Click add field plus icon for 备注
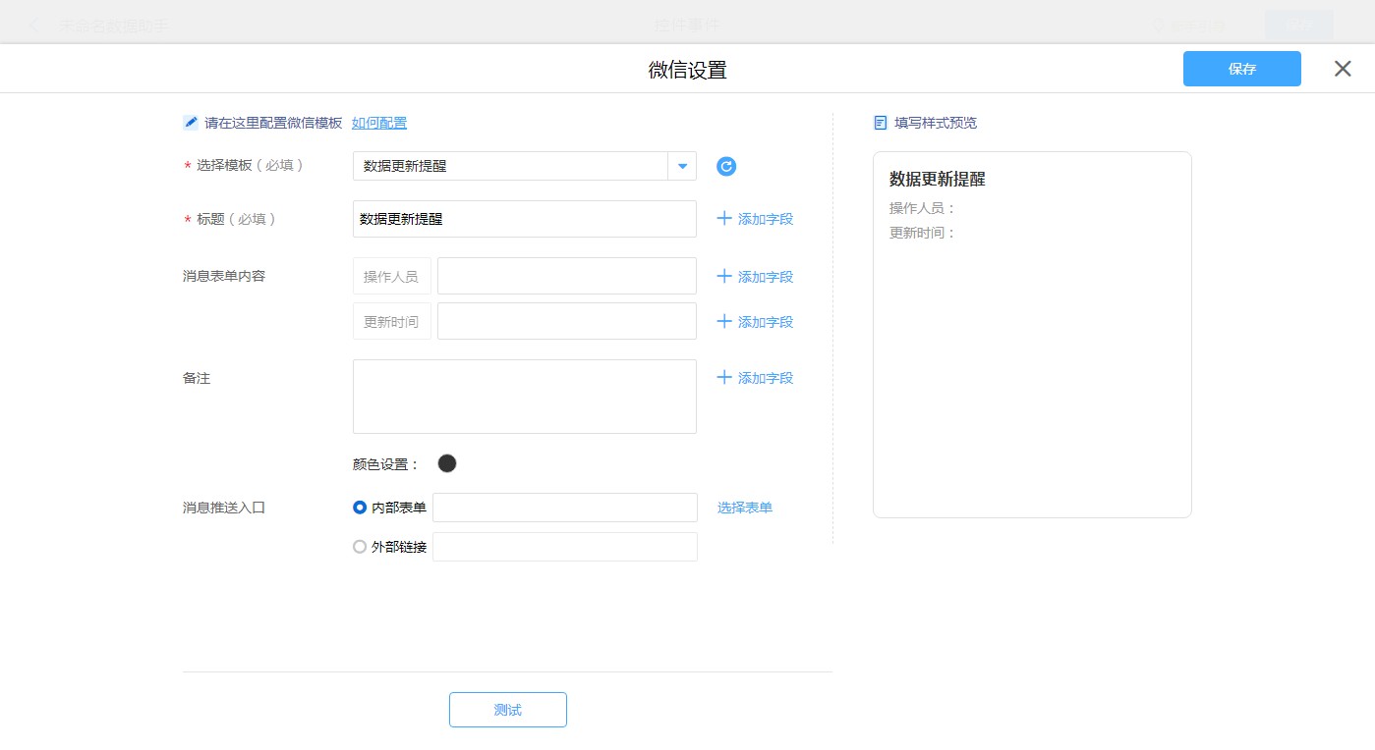The width and height of the screenshot is (1375, 750). coord(724,377)
